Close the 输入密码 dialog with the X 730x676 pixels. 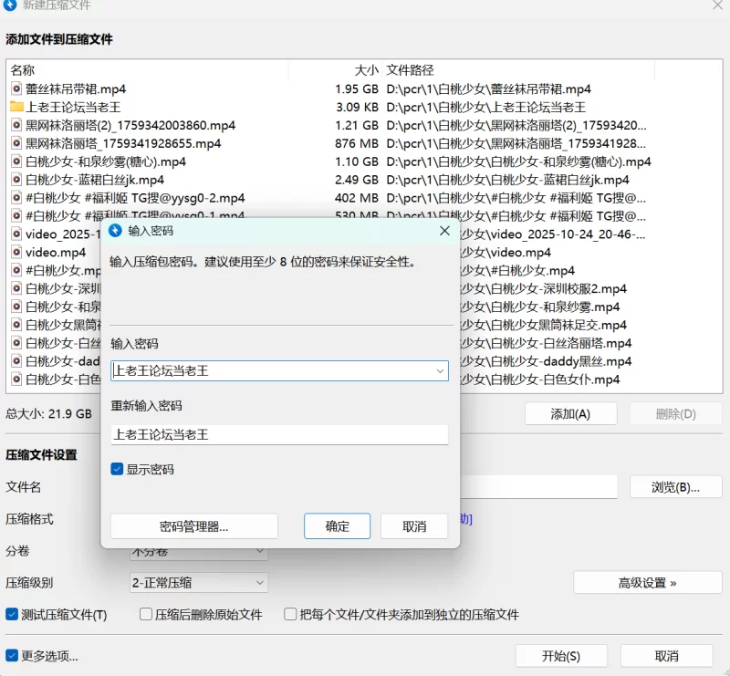444,231
